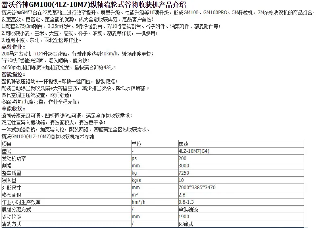
Task: Click the unit cell m³
Action: pos(135,195)
